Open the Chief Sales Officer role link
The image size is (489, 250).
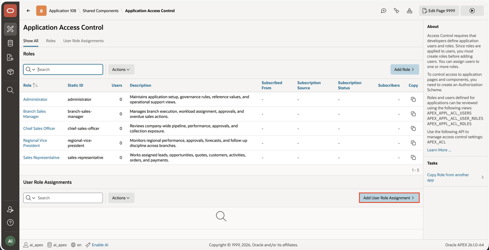click(39, 129)
